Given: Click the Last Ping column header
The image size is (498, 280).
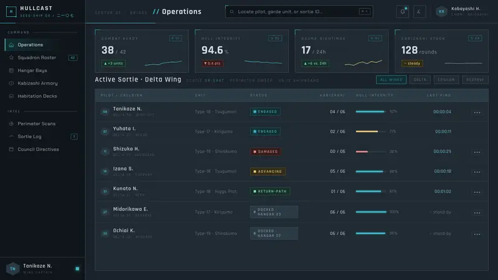Looking at the screenshot, I should click(439, 95).
